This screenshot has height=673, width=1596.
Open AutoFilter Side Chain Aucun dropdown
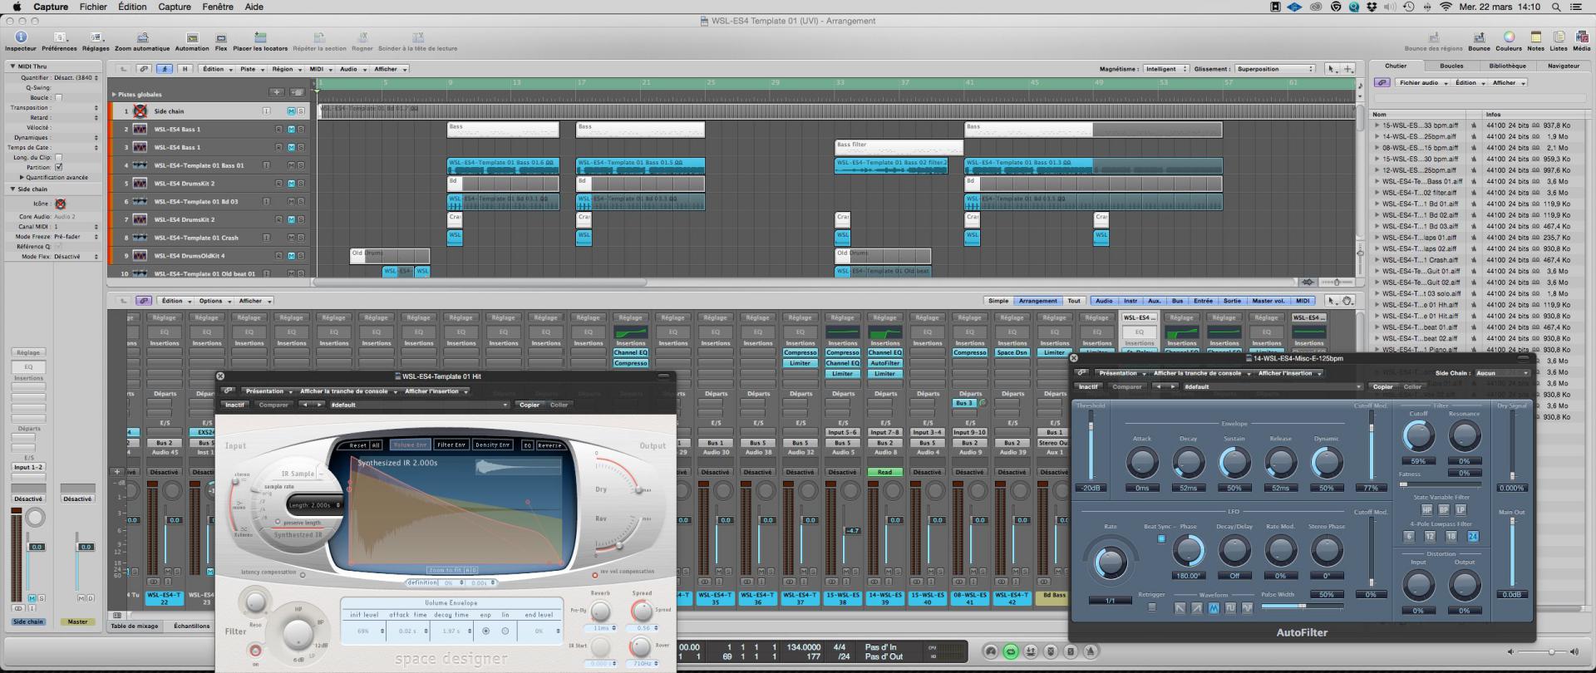coord(1503,373)
